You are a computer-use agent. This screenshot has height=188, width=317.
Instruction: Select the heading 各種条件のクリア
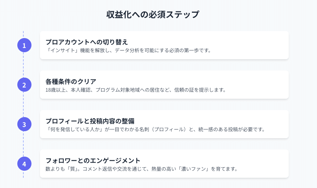point(66,81)
